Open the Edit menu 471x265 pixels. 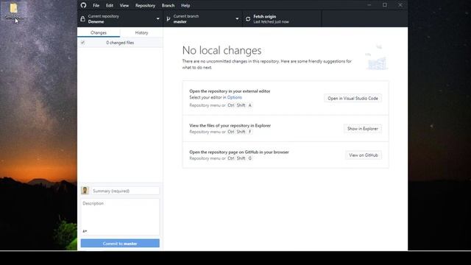pos(110,5)
